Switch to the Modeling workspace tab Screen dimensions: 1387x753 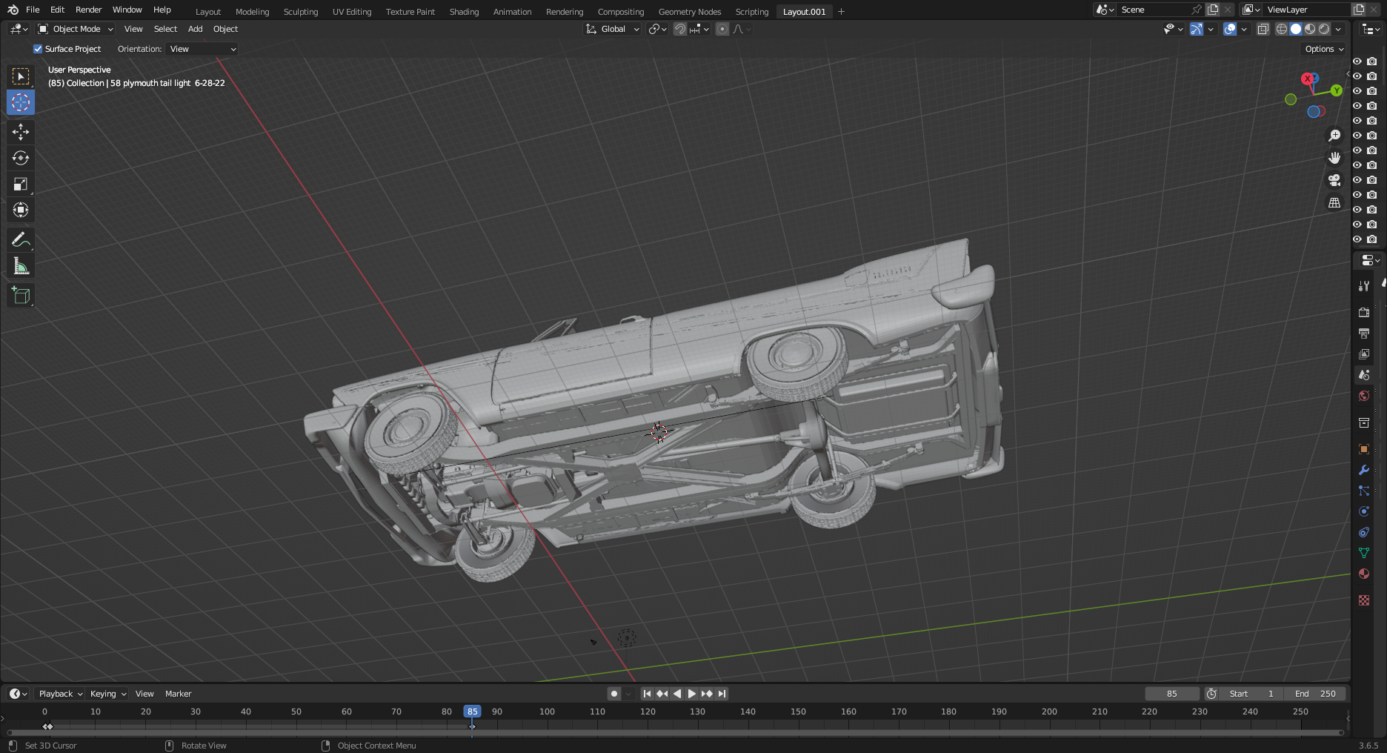252,12
